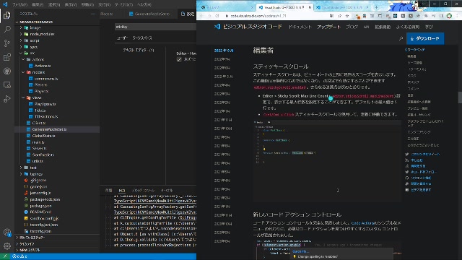Open Player.ts in the models folder
This screenshot has width=462, height=260.
(41, 91)
